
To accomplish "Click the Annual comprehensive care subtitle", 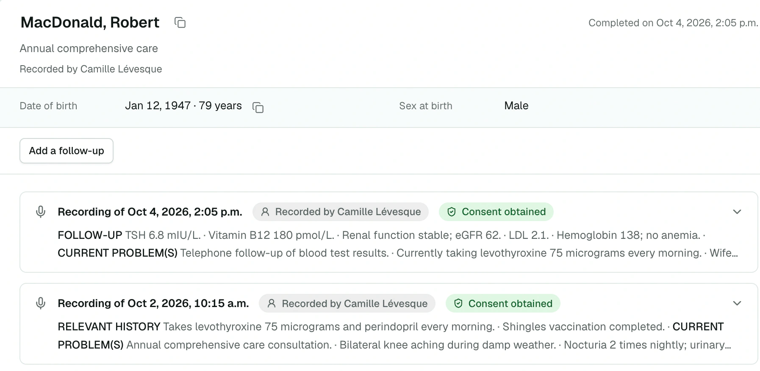I will pos(89,49).
